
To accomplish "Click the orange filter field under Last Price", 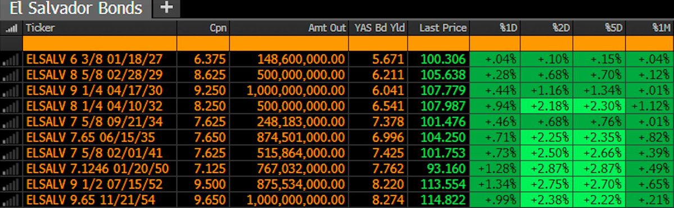I will 438,43.
